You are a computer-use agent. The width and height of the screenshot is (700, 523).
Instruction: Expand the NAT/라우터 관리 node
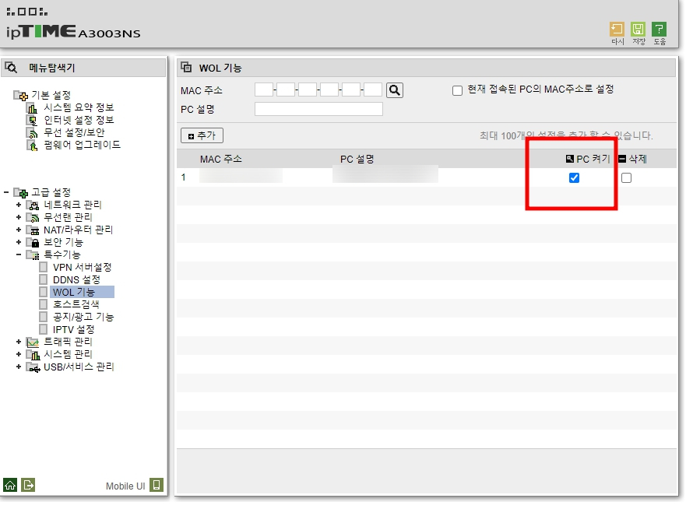(x=19, y=230)
